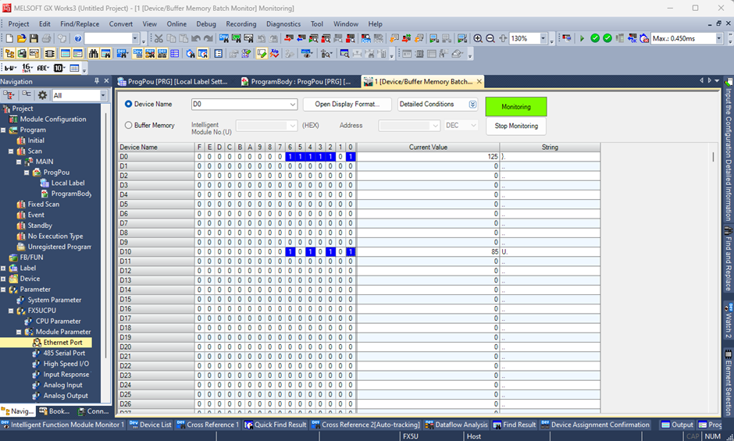Viewport: 734px width, 441px height.
Task: Open the Output bottom tab
Action: [677, 425]
